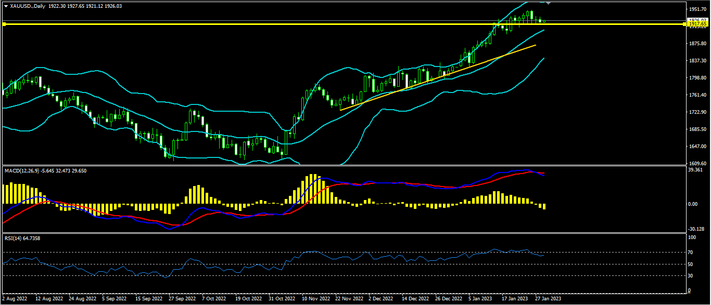Viewport: 711px width, 305px height.
Task: Select the yellow horizontal line's left handle
Action: pyautogui.click(x=4, y=24)
